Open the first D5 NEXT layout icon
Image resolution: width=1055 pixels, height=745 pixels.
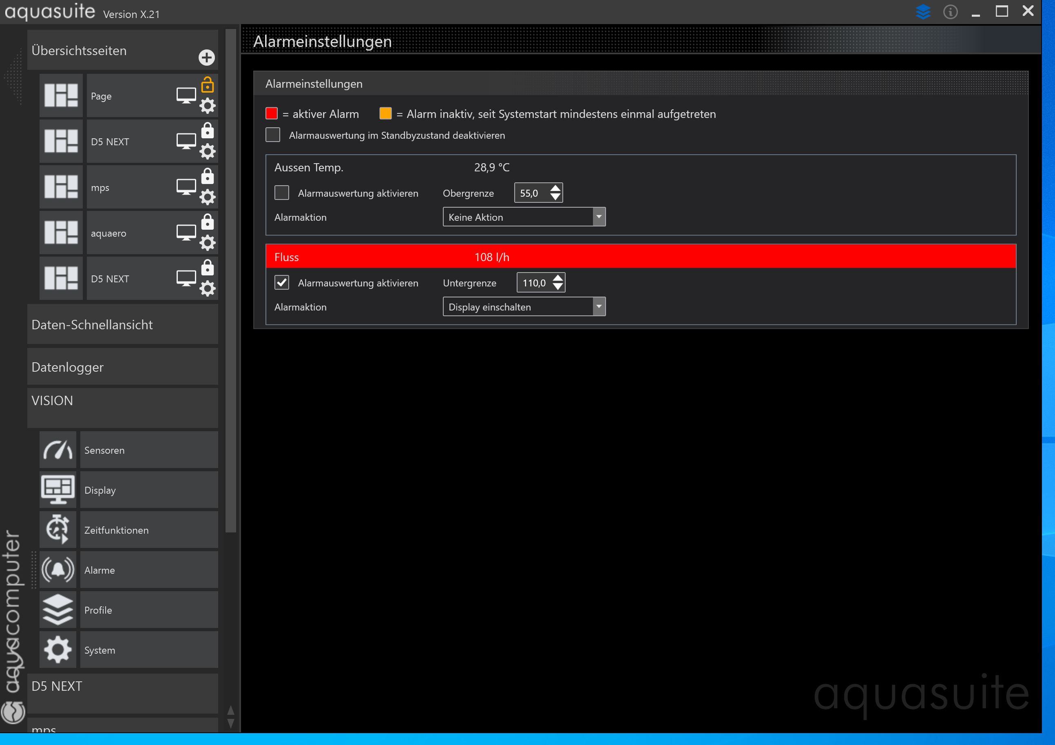[61, 141]
